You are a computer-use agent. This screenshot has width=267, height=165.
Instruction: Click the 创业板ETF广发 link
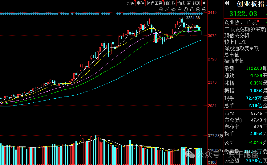tap(241, 22)
